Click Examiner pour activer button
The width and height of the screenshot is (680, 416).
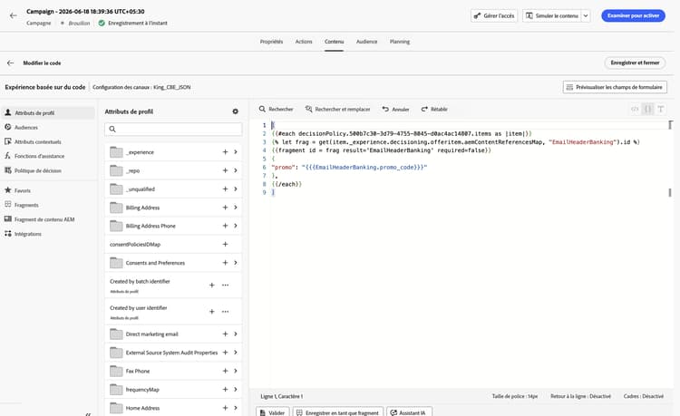(x=633, y=15)
